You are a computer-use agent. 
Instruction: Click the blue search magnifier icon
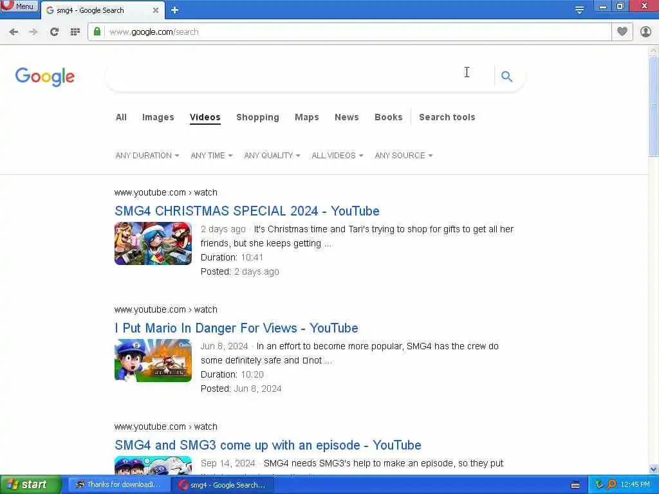click(507, 76)
